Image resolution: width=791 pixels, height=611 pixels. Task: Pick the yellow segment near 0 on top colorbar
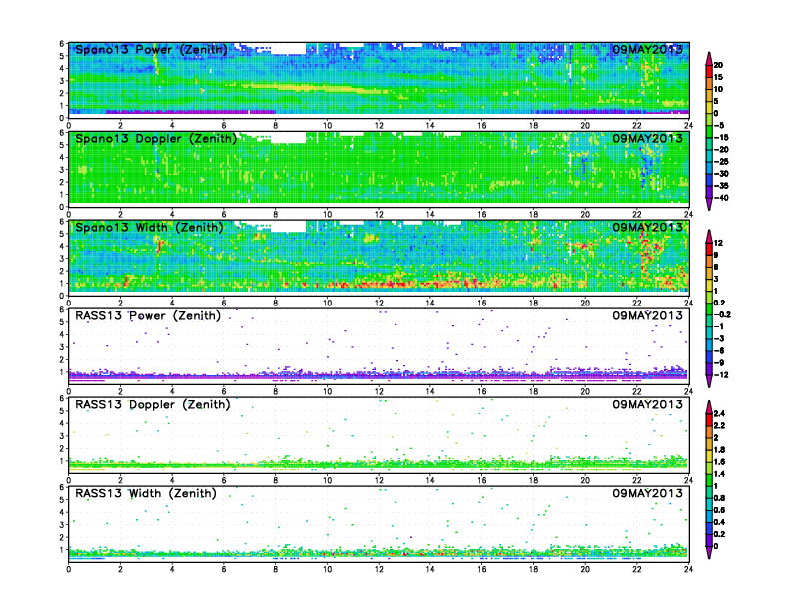point(709,107)
